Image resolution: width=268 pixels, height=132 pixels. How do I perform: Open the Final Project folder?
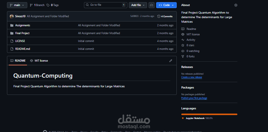22,33
